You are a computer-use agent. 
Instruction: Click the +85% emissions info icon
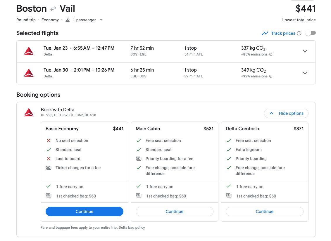271,54
